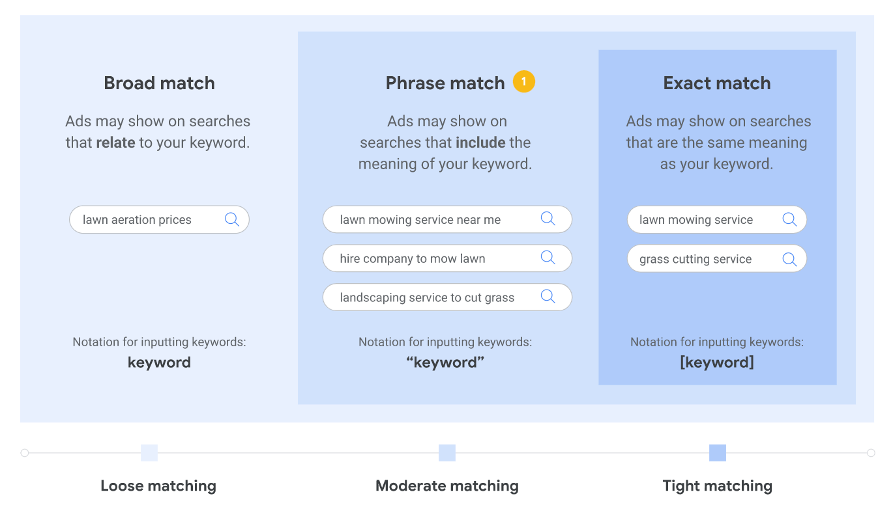
Task: Click the hire company to mow lawn field
Action: point(424,258)
